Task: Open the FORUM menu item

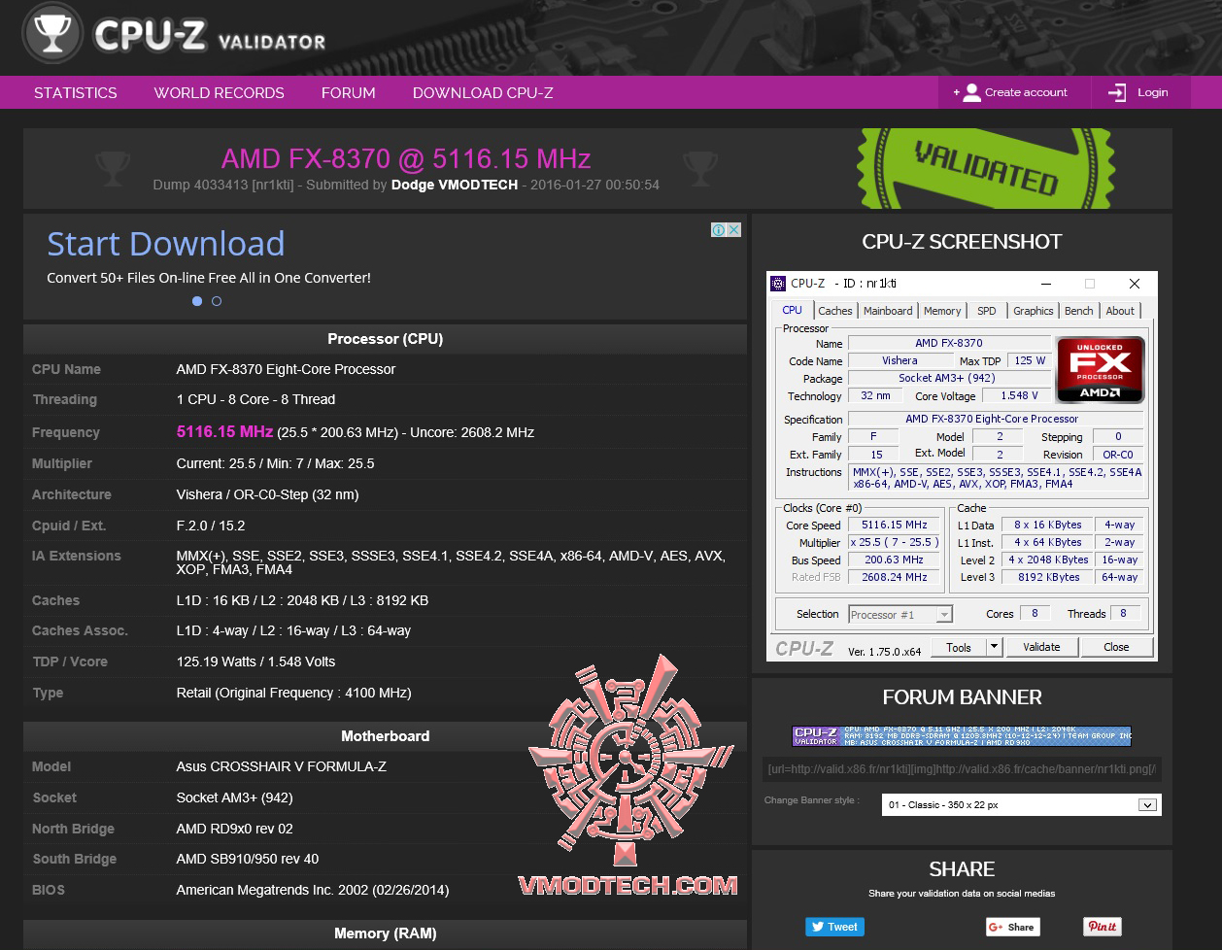Action: point(349,93)
